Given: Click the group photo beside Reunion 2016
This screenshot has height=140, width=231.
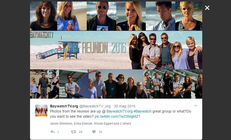Looking at the screenshot, I should [165, 51].
